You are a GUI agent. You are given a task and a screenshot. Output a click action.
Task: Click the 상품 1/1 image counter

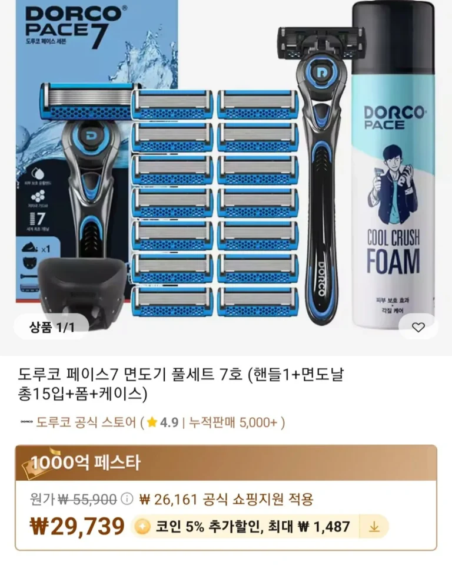(52, 327)
